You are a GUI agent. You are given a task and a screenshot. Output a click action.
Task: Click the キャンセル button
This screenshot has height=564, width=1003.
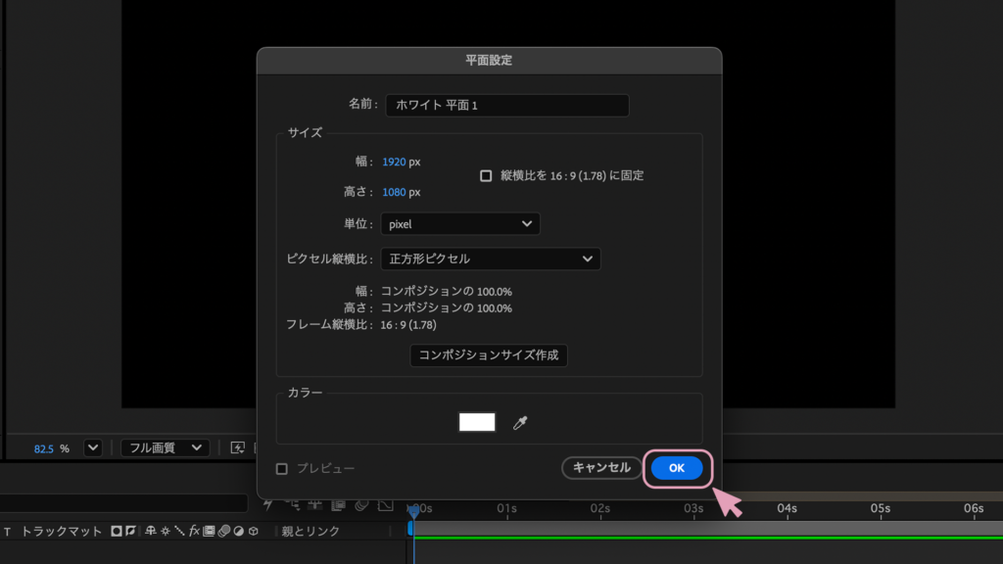tap(601, 467)
